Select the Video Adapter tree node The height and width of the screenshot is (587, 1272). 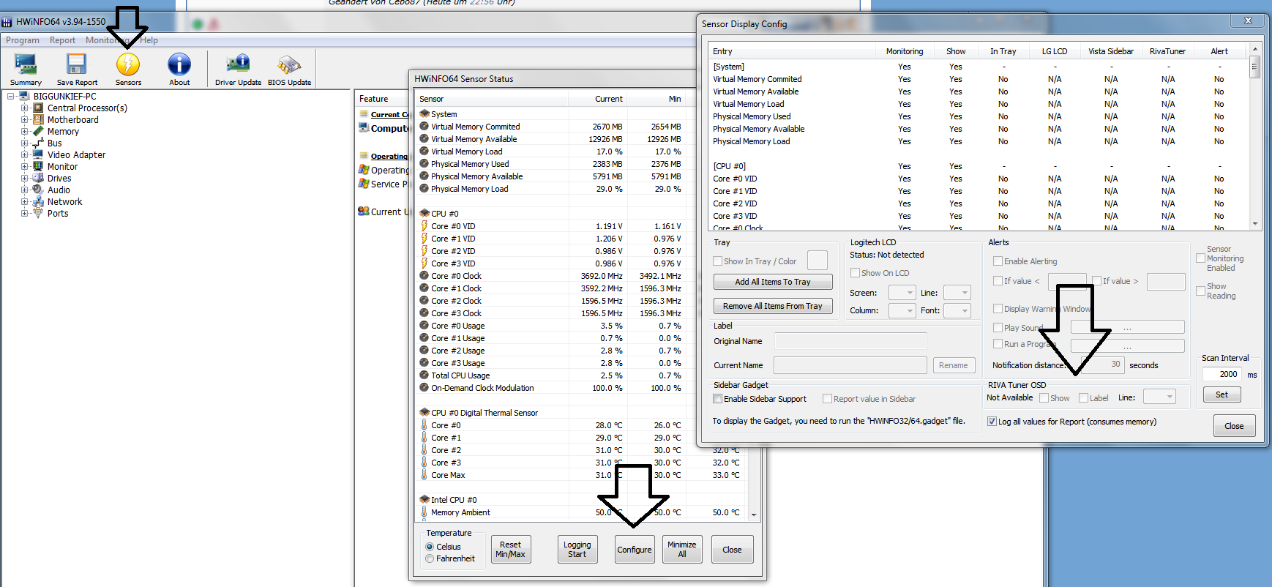76,155
